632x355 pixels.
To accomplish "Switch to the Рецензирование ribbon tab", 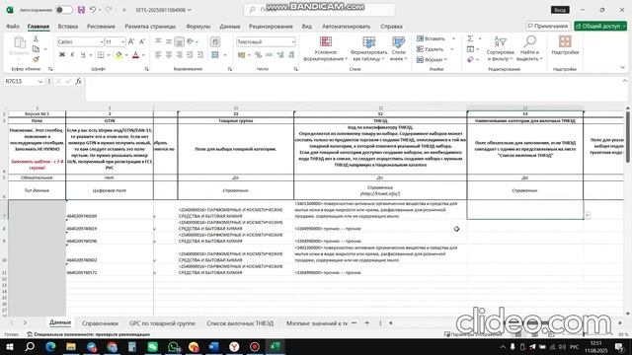I will point(271,27).
